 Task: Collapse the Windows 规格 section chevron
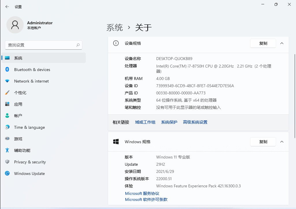282,142
